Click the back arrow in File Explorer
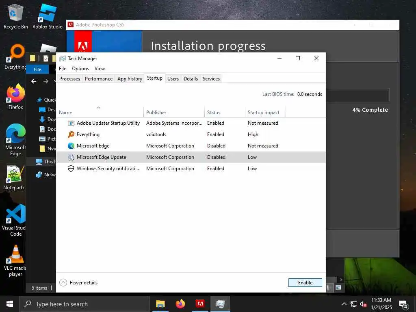 (34, 81)
